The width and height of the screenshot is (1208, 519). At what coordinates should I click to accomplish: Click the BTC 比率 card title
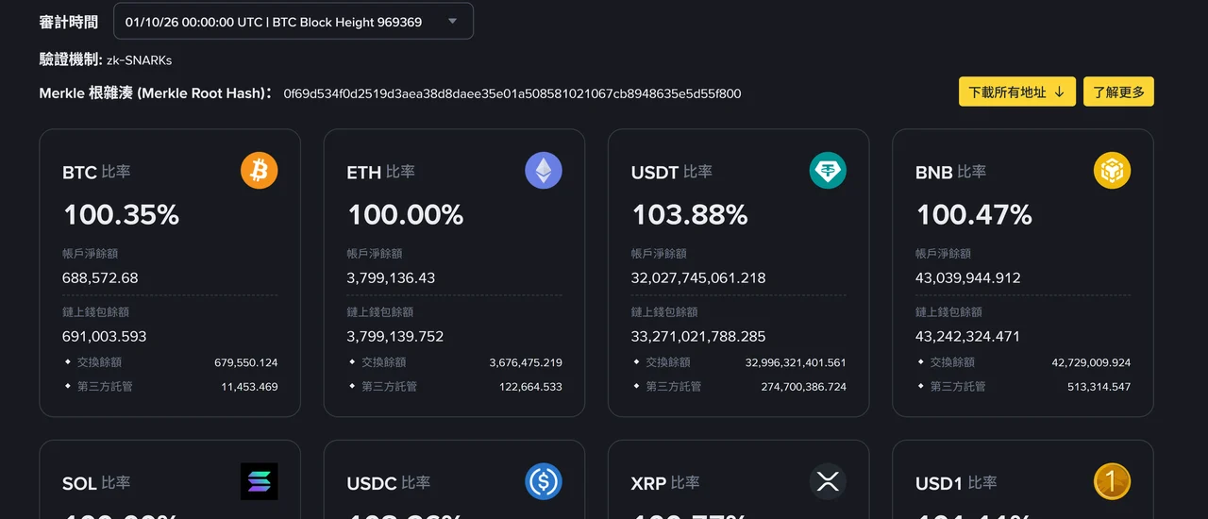[96, 173]
